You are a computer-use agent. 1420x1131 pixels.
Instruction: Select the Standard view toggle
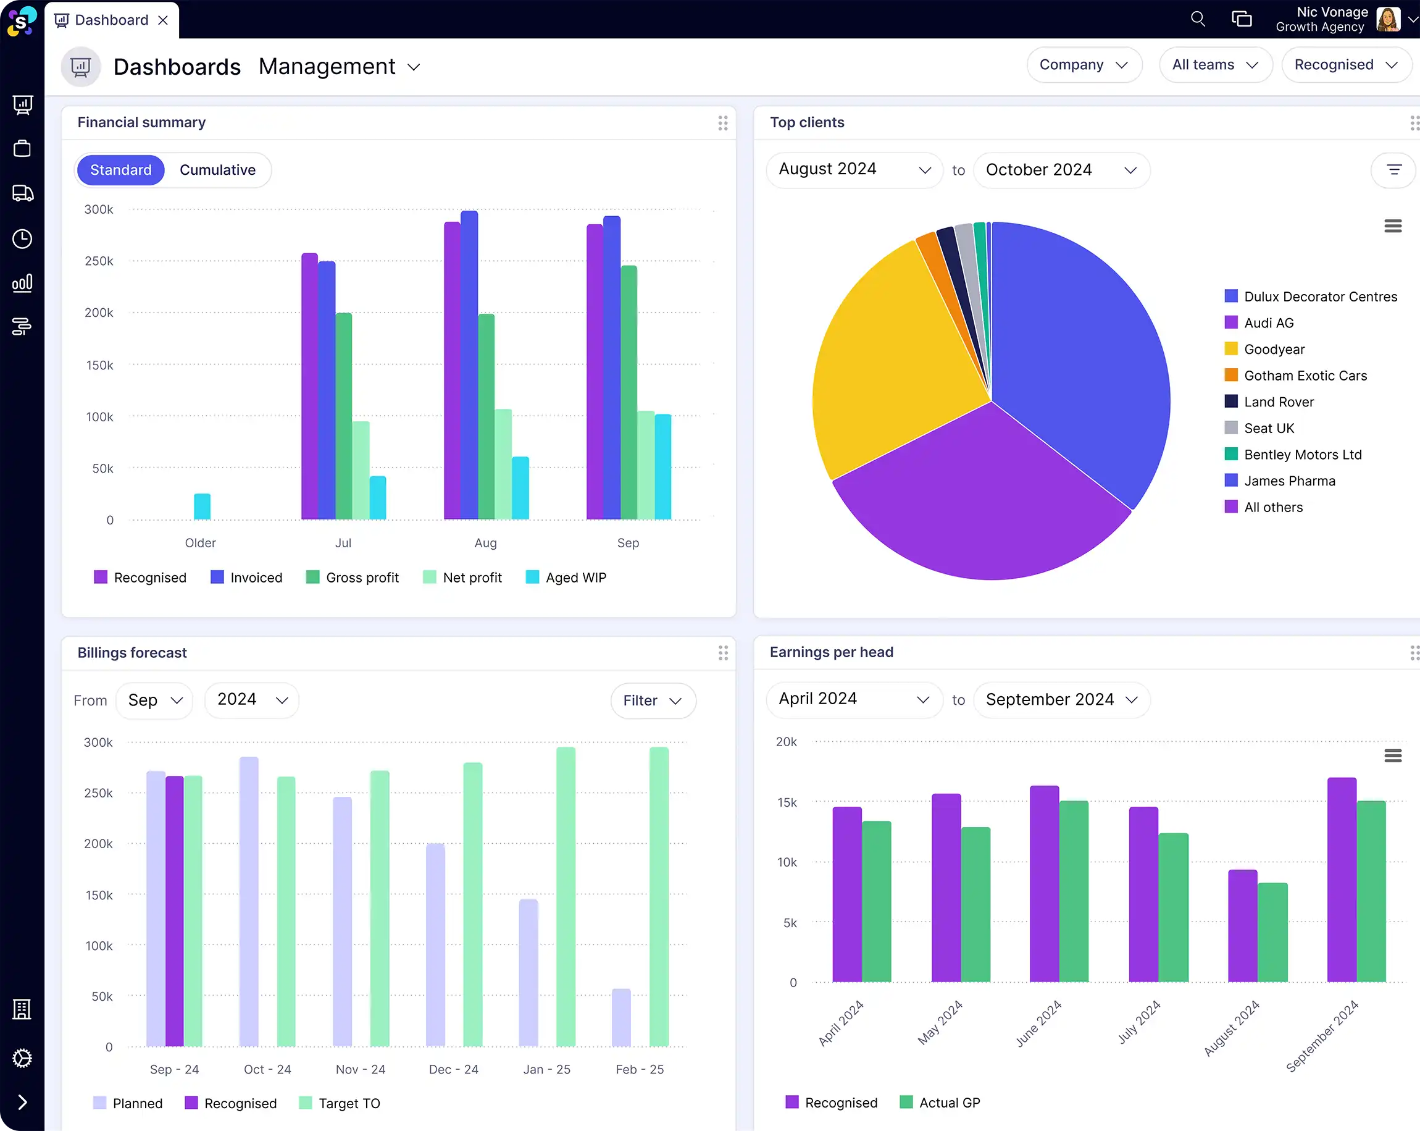[120, 170]
